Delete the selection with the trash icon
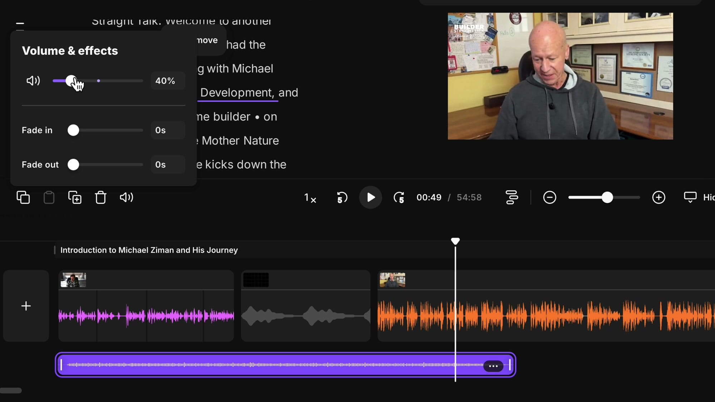715x402 pixels. (x=100, y=197)
